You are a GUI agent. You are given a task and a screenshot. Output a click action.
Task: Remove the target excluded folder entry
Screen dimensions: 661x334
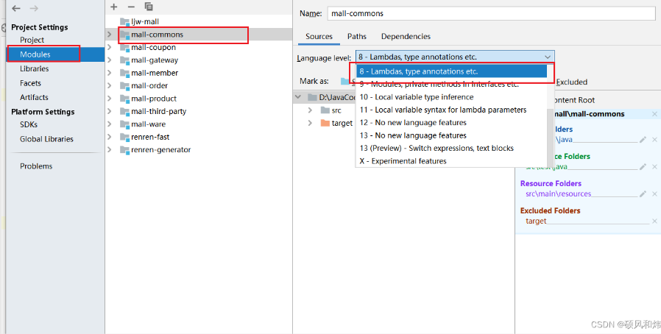654,221
